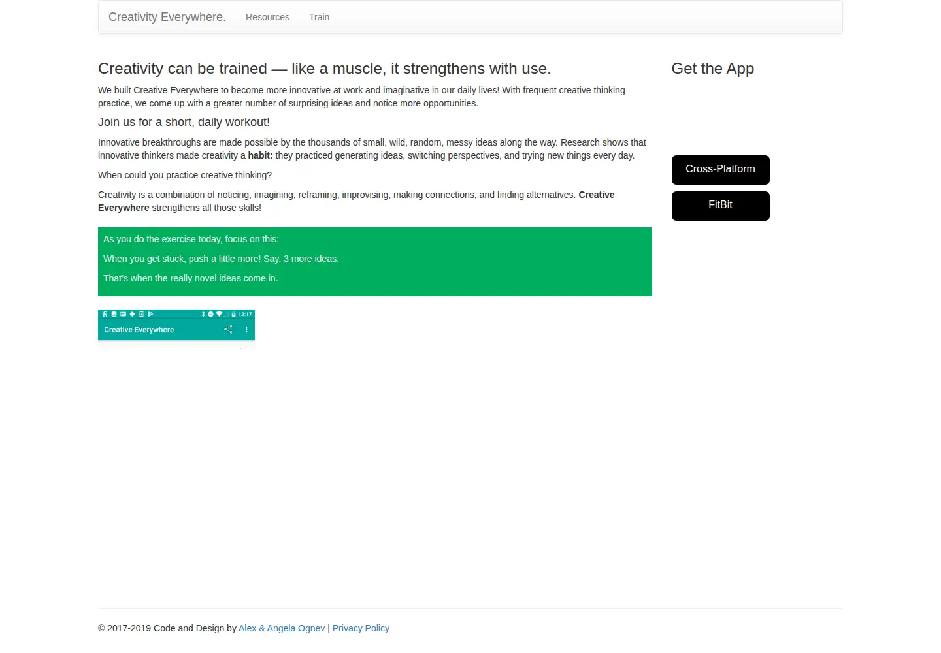Click the 'Creative Everywhere' title in app screenshot
The width and height of the screenshot is (941, 653).
click(x=139, y=330)
